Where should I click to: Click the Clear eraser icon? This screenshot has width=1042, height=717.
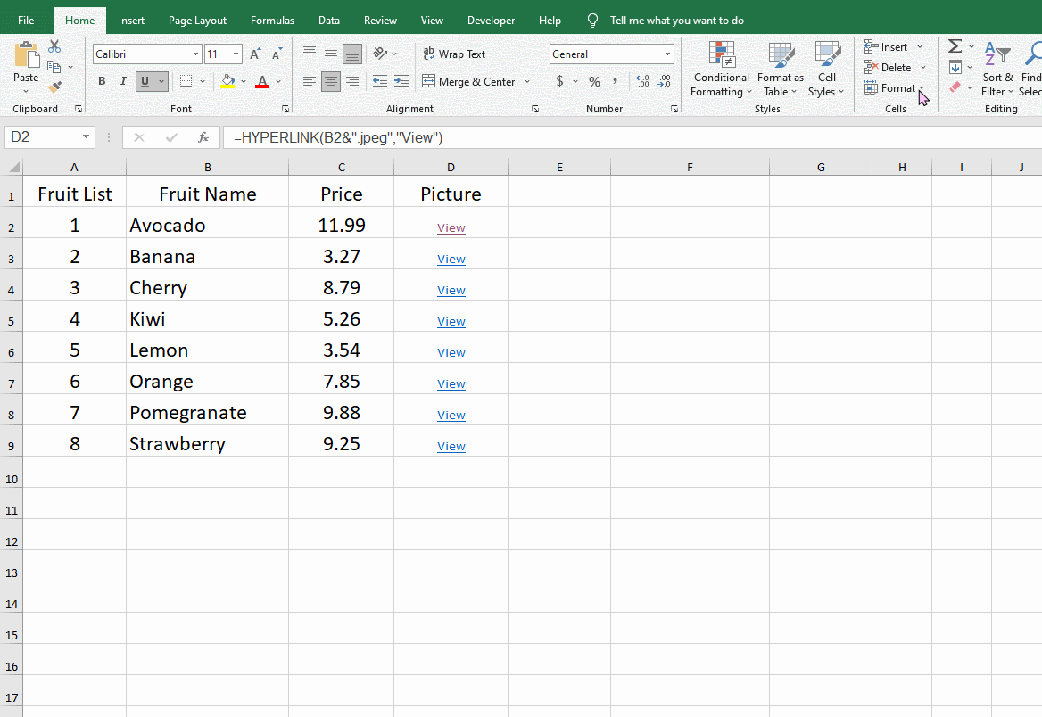click(x=955, y=87)
